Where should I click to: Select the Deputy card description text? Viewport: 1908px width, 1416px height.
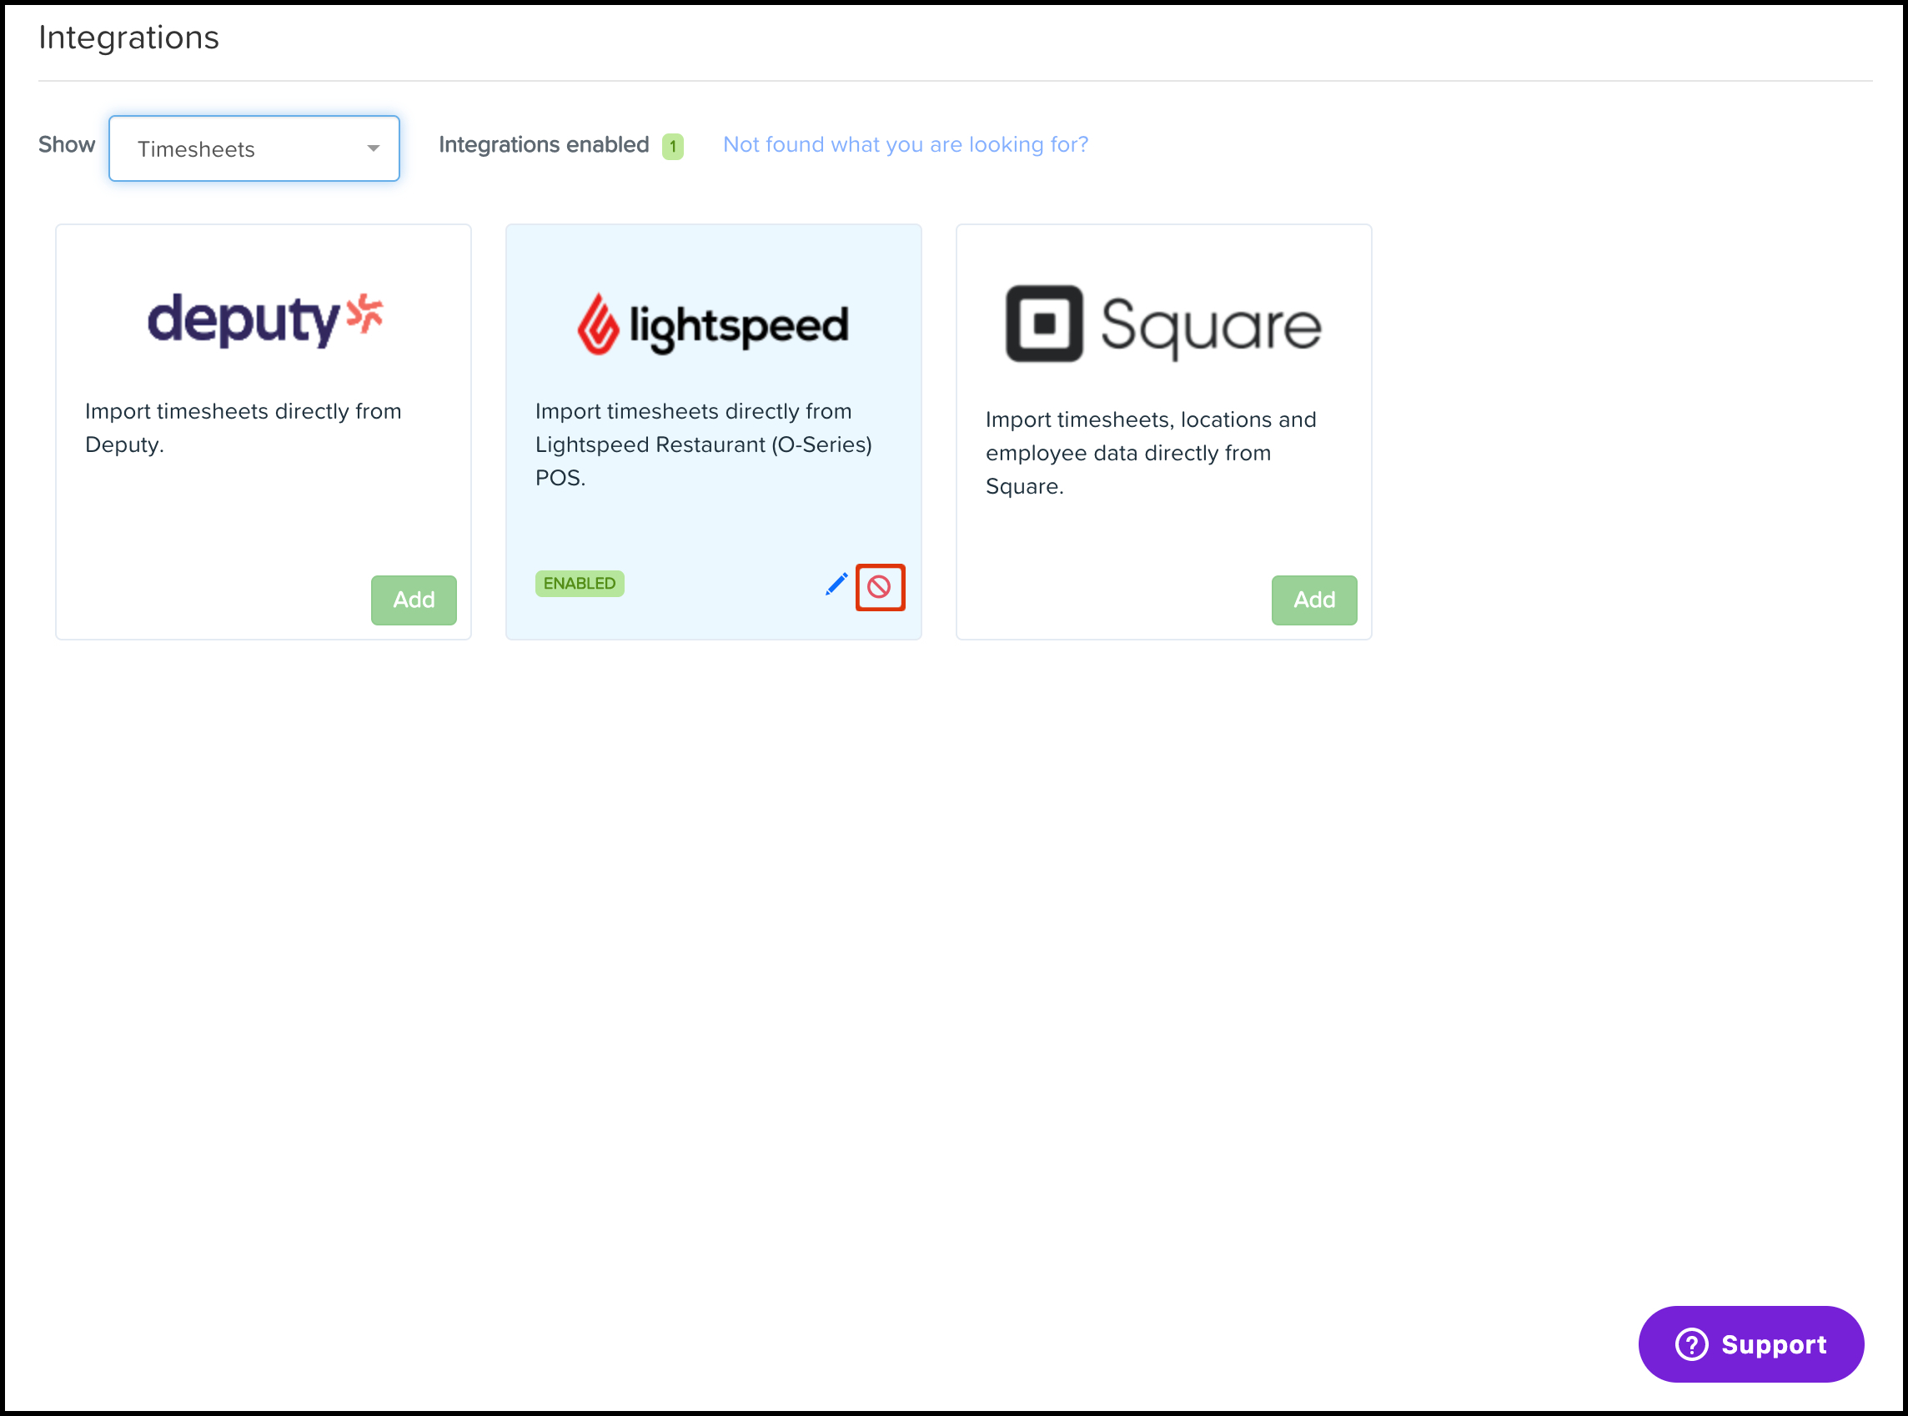point(244,427)
